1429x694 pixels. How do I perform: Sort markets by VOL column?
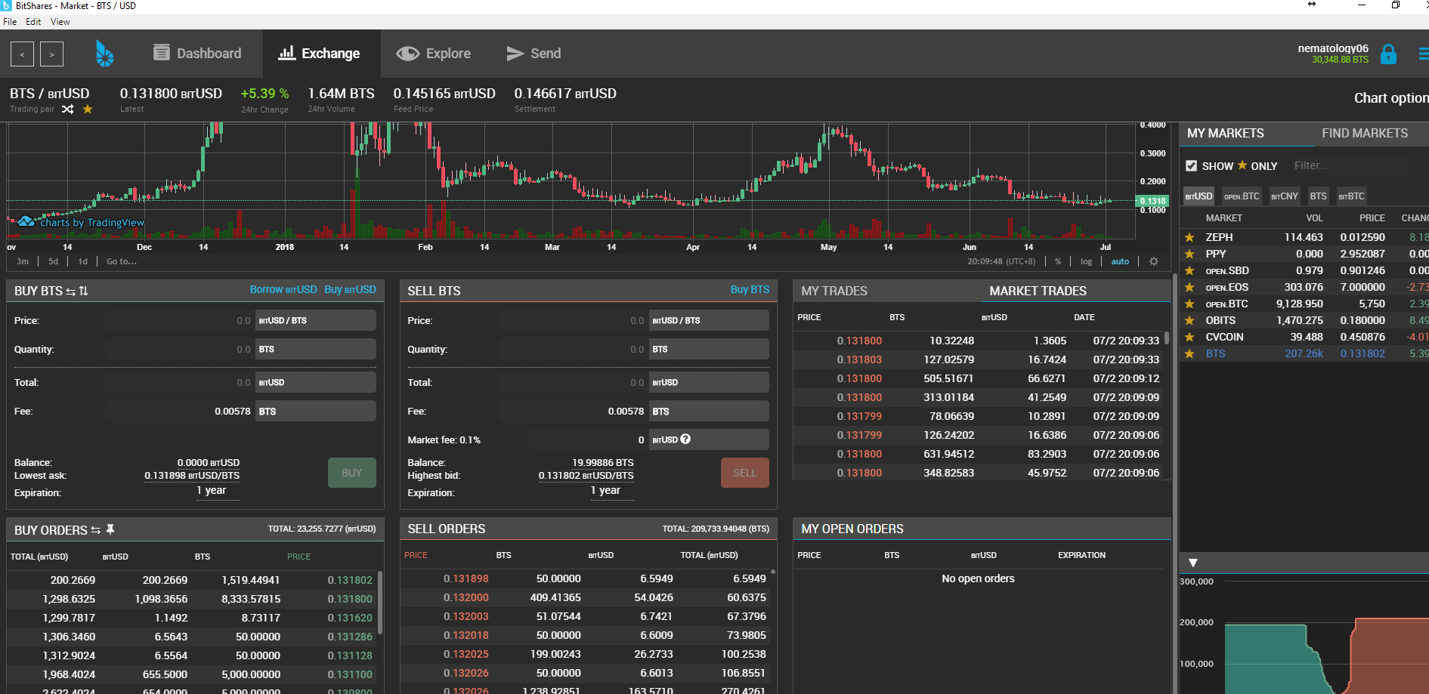pos(1314,218)
